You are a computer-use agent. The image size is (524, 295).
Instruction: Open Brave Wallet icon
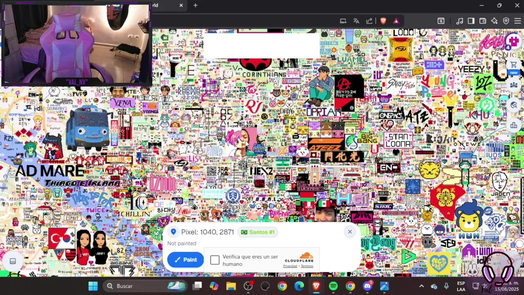483,21
